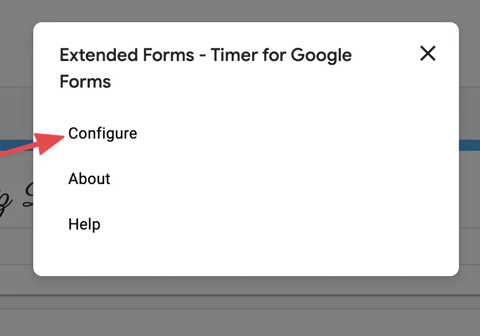Image resolution: width=480 pixels, height=336 pixels.
Task: Select the Timer for Google Forms heading
Action: (206, 68)
